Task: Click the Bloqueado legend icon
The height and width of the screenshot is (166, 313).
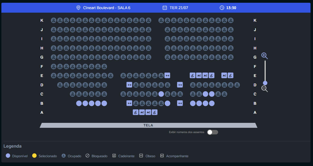Action: 87,156
